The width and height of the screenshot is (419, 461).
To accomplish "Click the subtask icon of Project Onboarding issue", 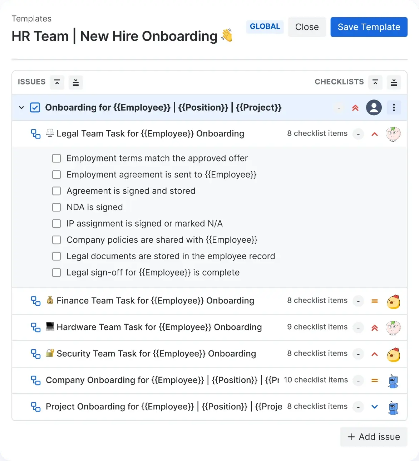I will tap(36, 407).
